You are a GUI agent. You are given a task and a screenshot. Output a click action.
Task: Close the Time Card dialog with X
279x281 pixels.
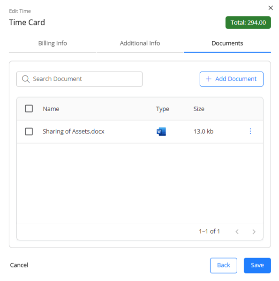[x=271, y=8]
